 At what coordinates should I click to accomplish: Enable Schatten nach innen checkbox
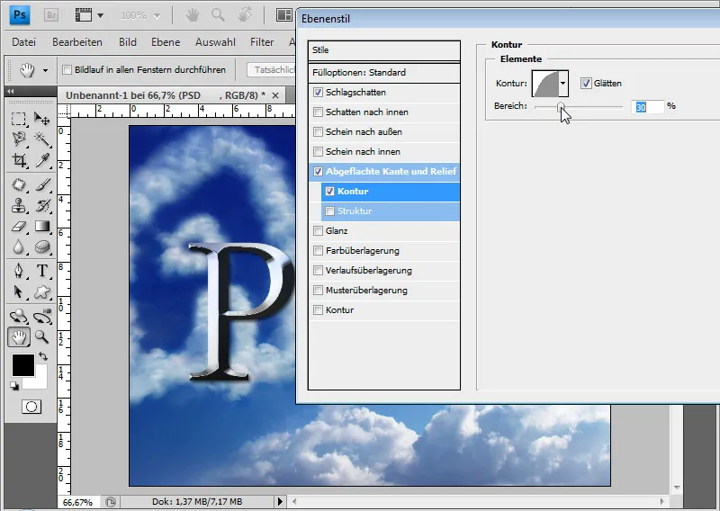[318, 112]
